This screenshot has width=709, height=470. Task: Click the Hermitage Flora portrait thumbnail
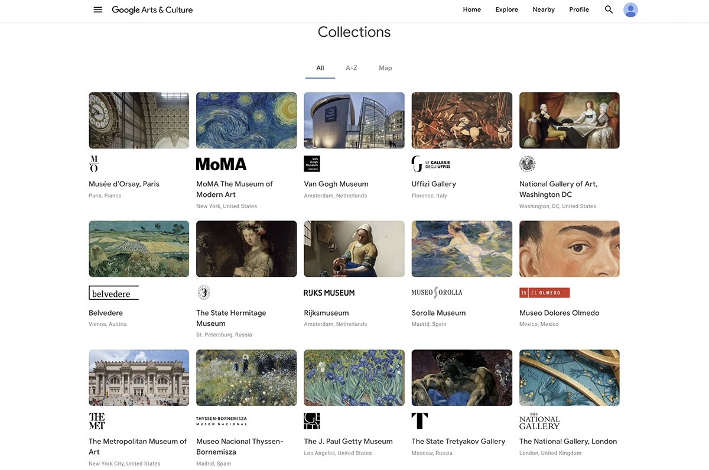[x=246, y=249]
